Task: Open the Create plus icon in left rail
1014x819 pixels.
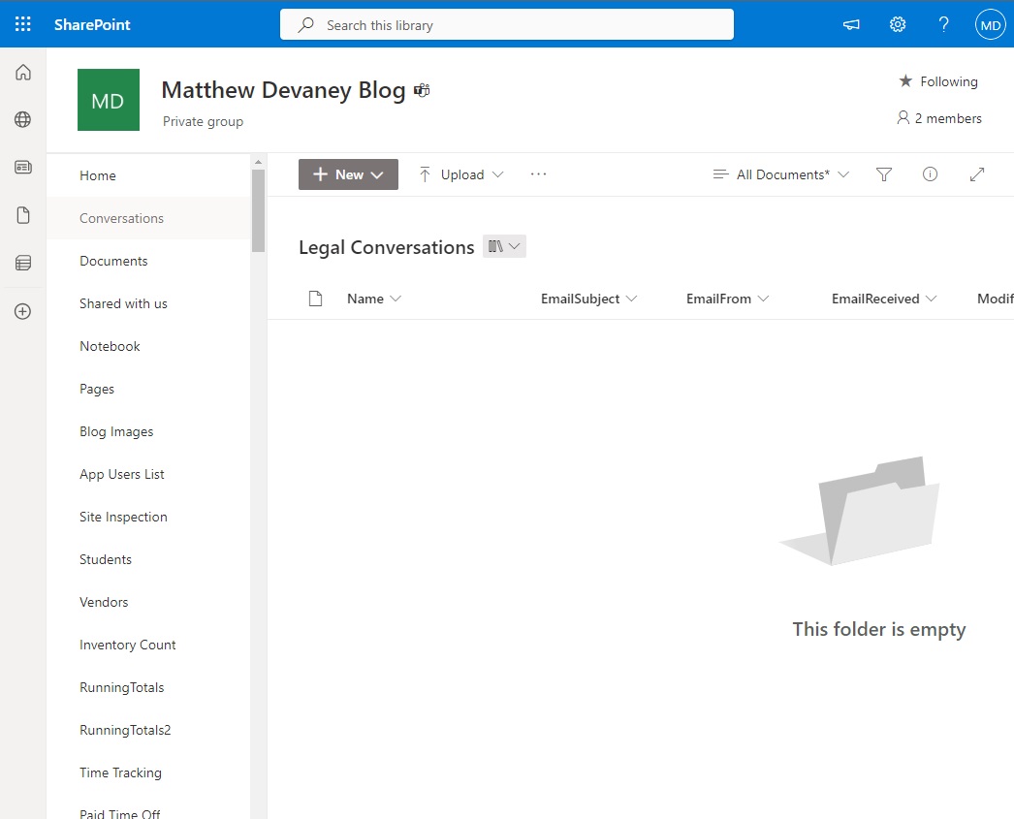Action: click(x=22, y=311)
